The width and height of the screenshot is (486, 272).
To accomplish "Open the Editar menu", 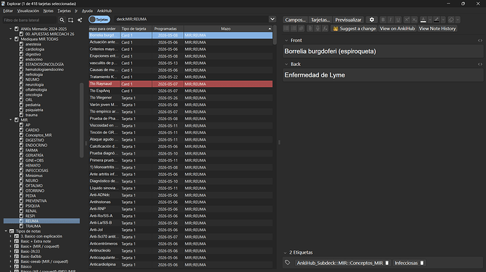I will tap(8, 11).
